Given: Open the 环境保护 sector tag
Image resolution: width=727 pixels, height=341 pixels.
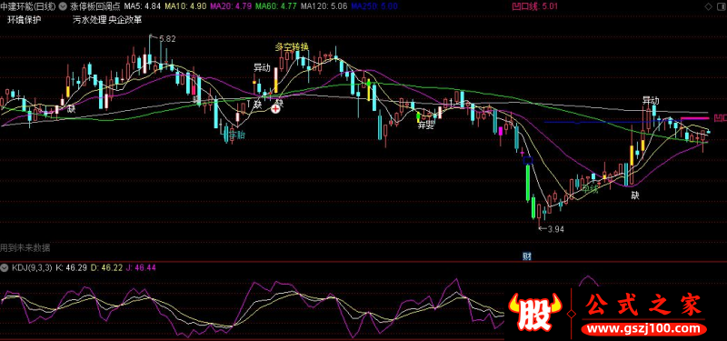Looking at the screenshot, I should [x=25, y=20].
